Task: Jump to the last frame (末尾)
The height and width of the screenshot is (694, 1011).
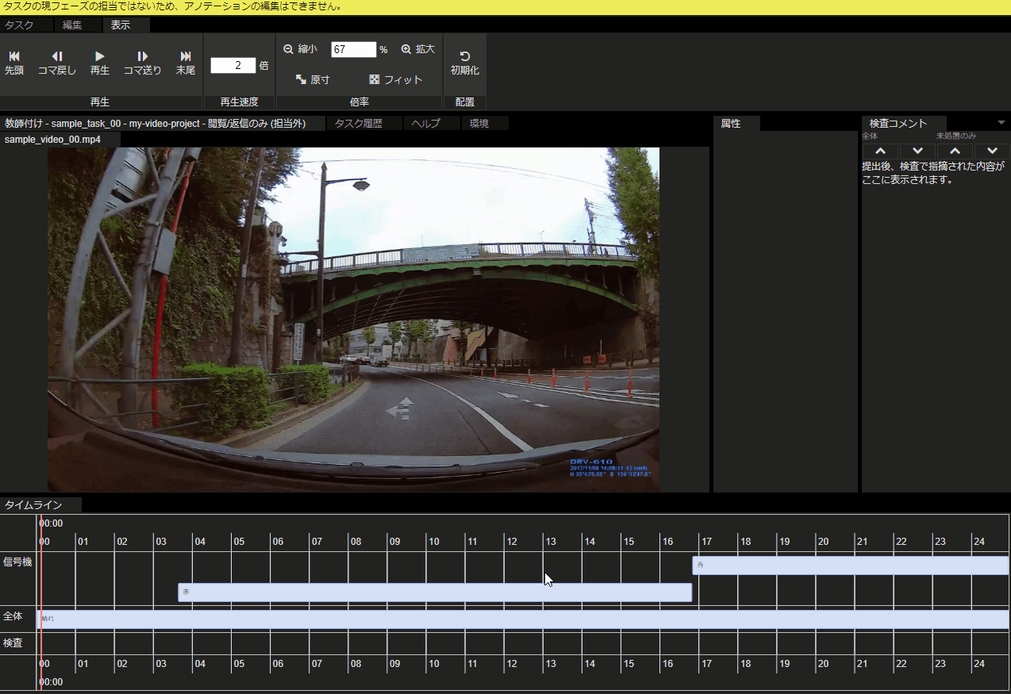Action: tap(186, 63)
